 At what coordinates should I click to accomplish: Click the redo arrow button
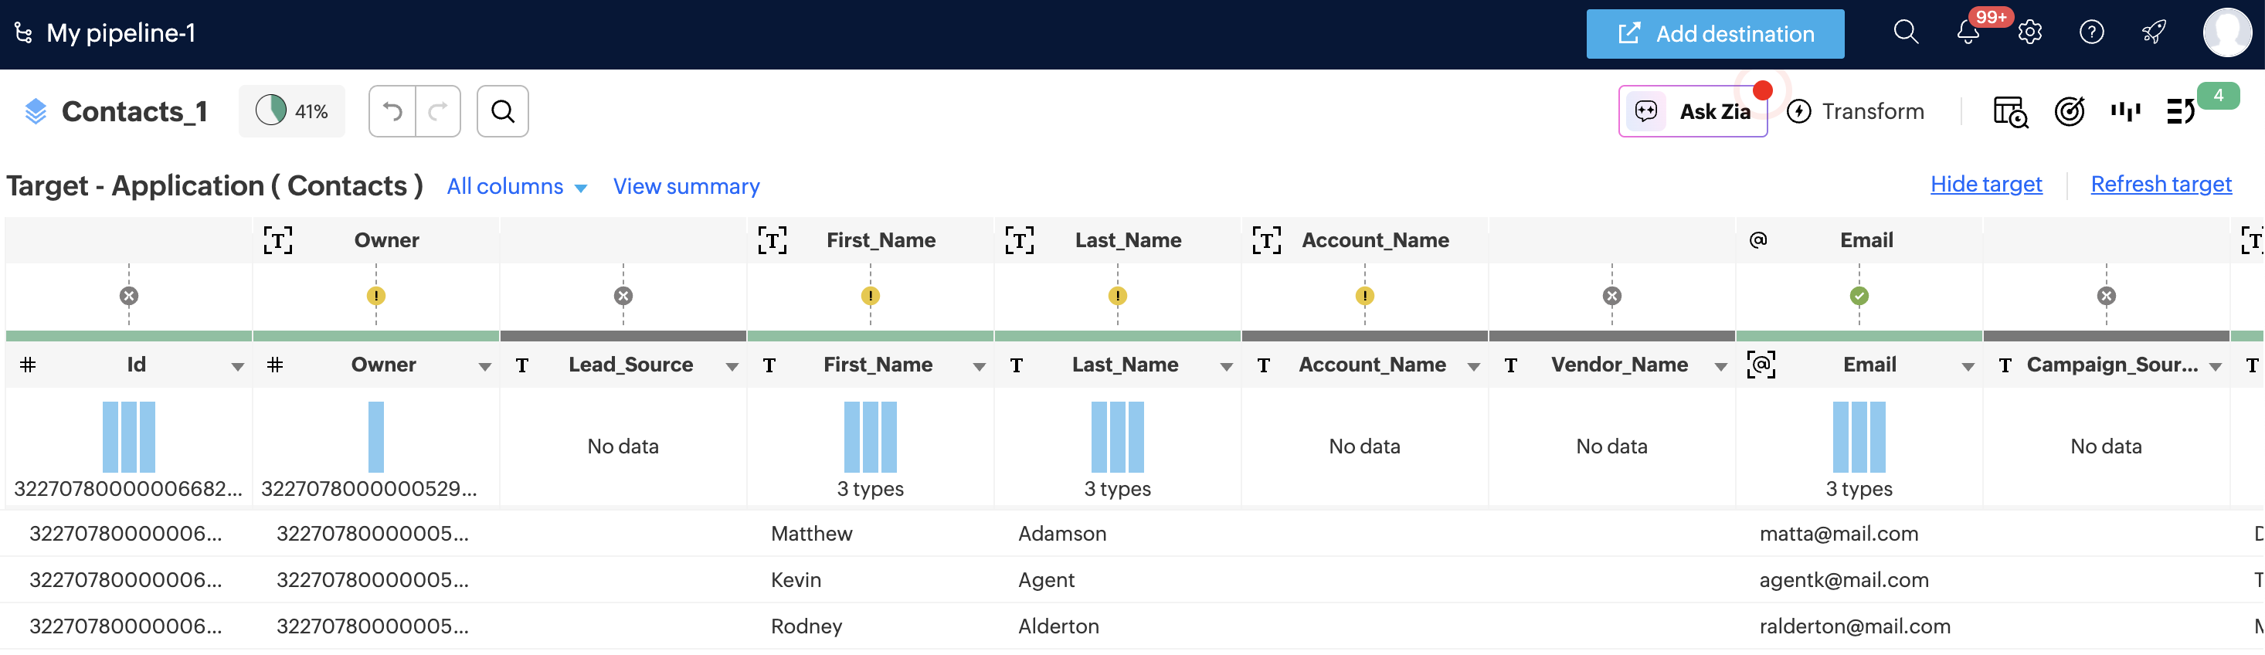(438, 112)
